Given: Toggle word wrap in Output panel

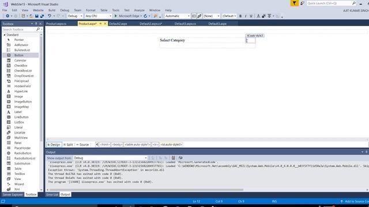Looking at the screenshot, I should point(180,158).
